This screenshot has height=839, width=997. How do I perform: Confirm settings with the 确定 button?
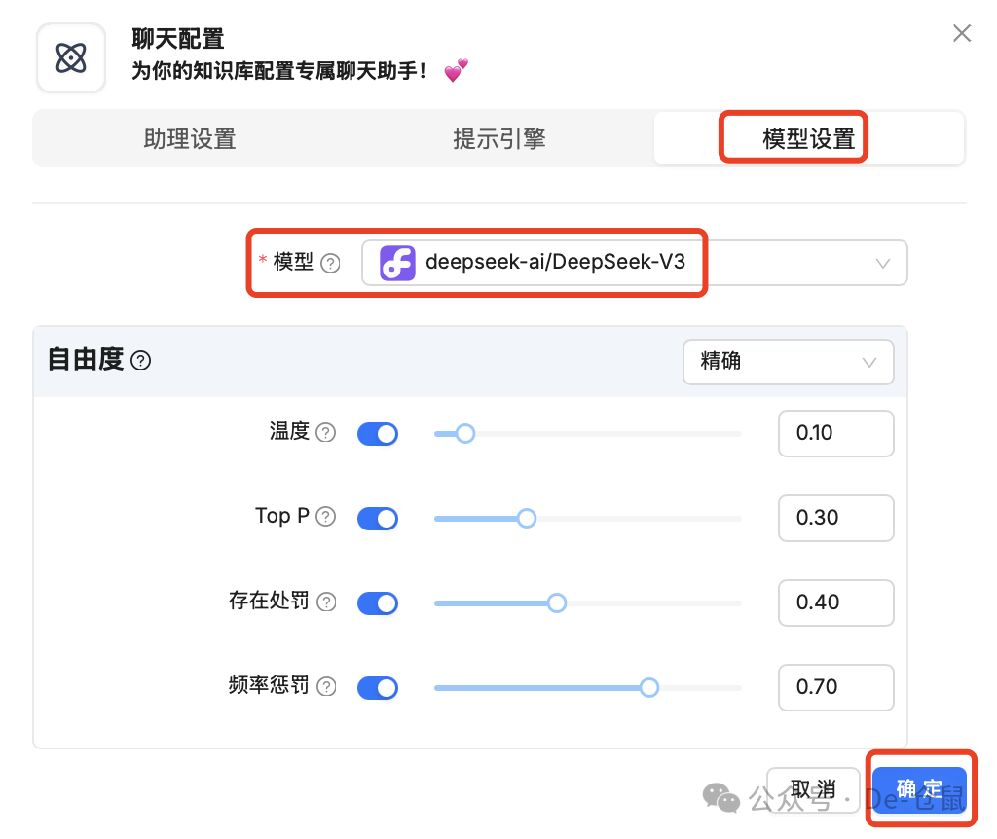click(x=918, y=788)
